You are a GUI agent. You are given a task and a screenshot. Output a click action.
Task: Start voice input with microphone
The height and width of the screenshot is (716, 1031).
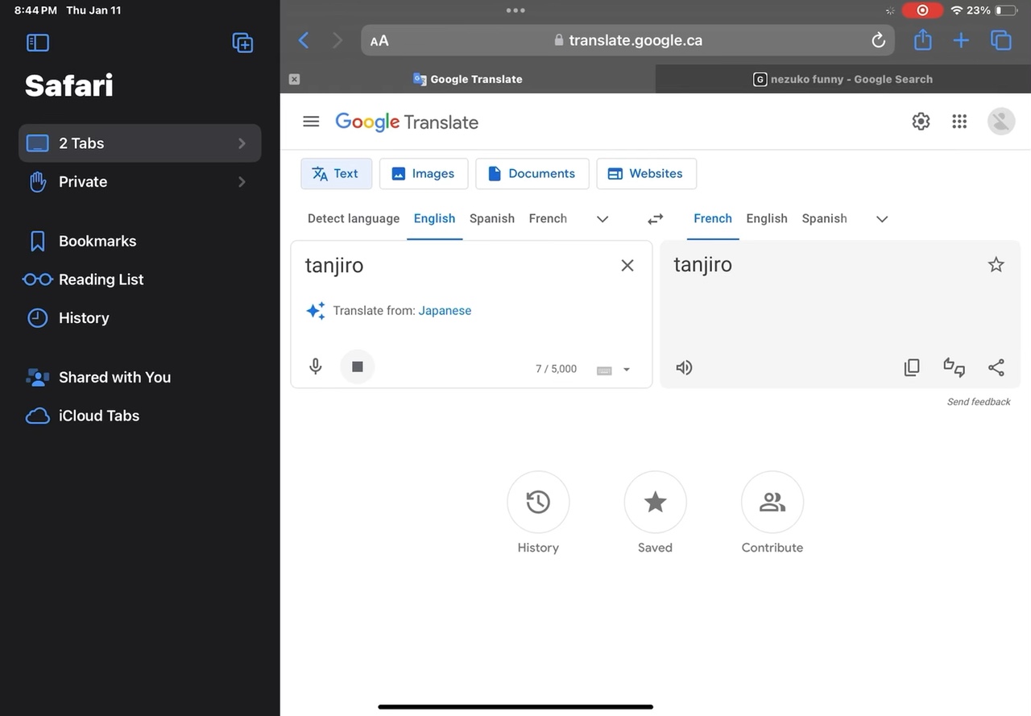pyautogui.click(x=316, y=366)
